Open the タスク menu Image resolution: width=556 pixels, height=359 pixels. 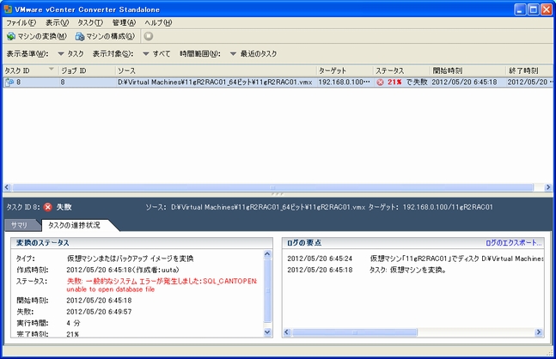[90, 22]
